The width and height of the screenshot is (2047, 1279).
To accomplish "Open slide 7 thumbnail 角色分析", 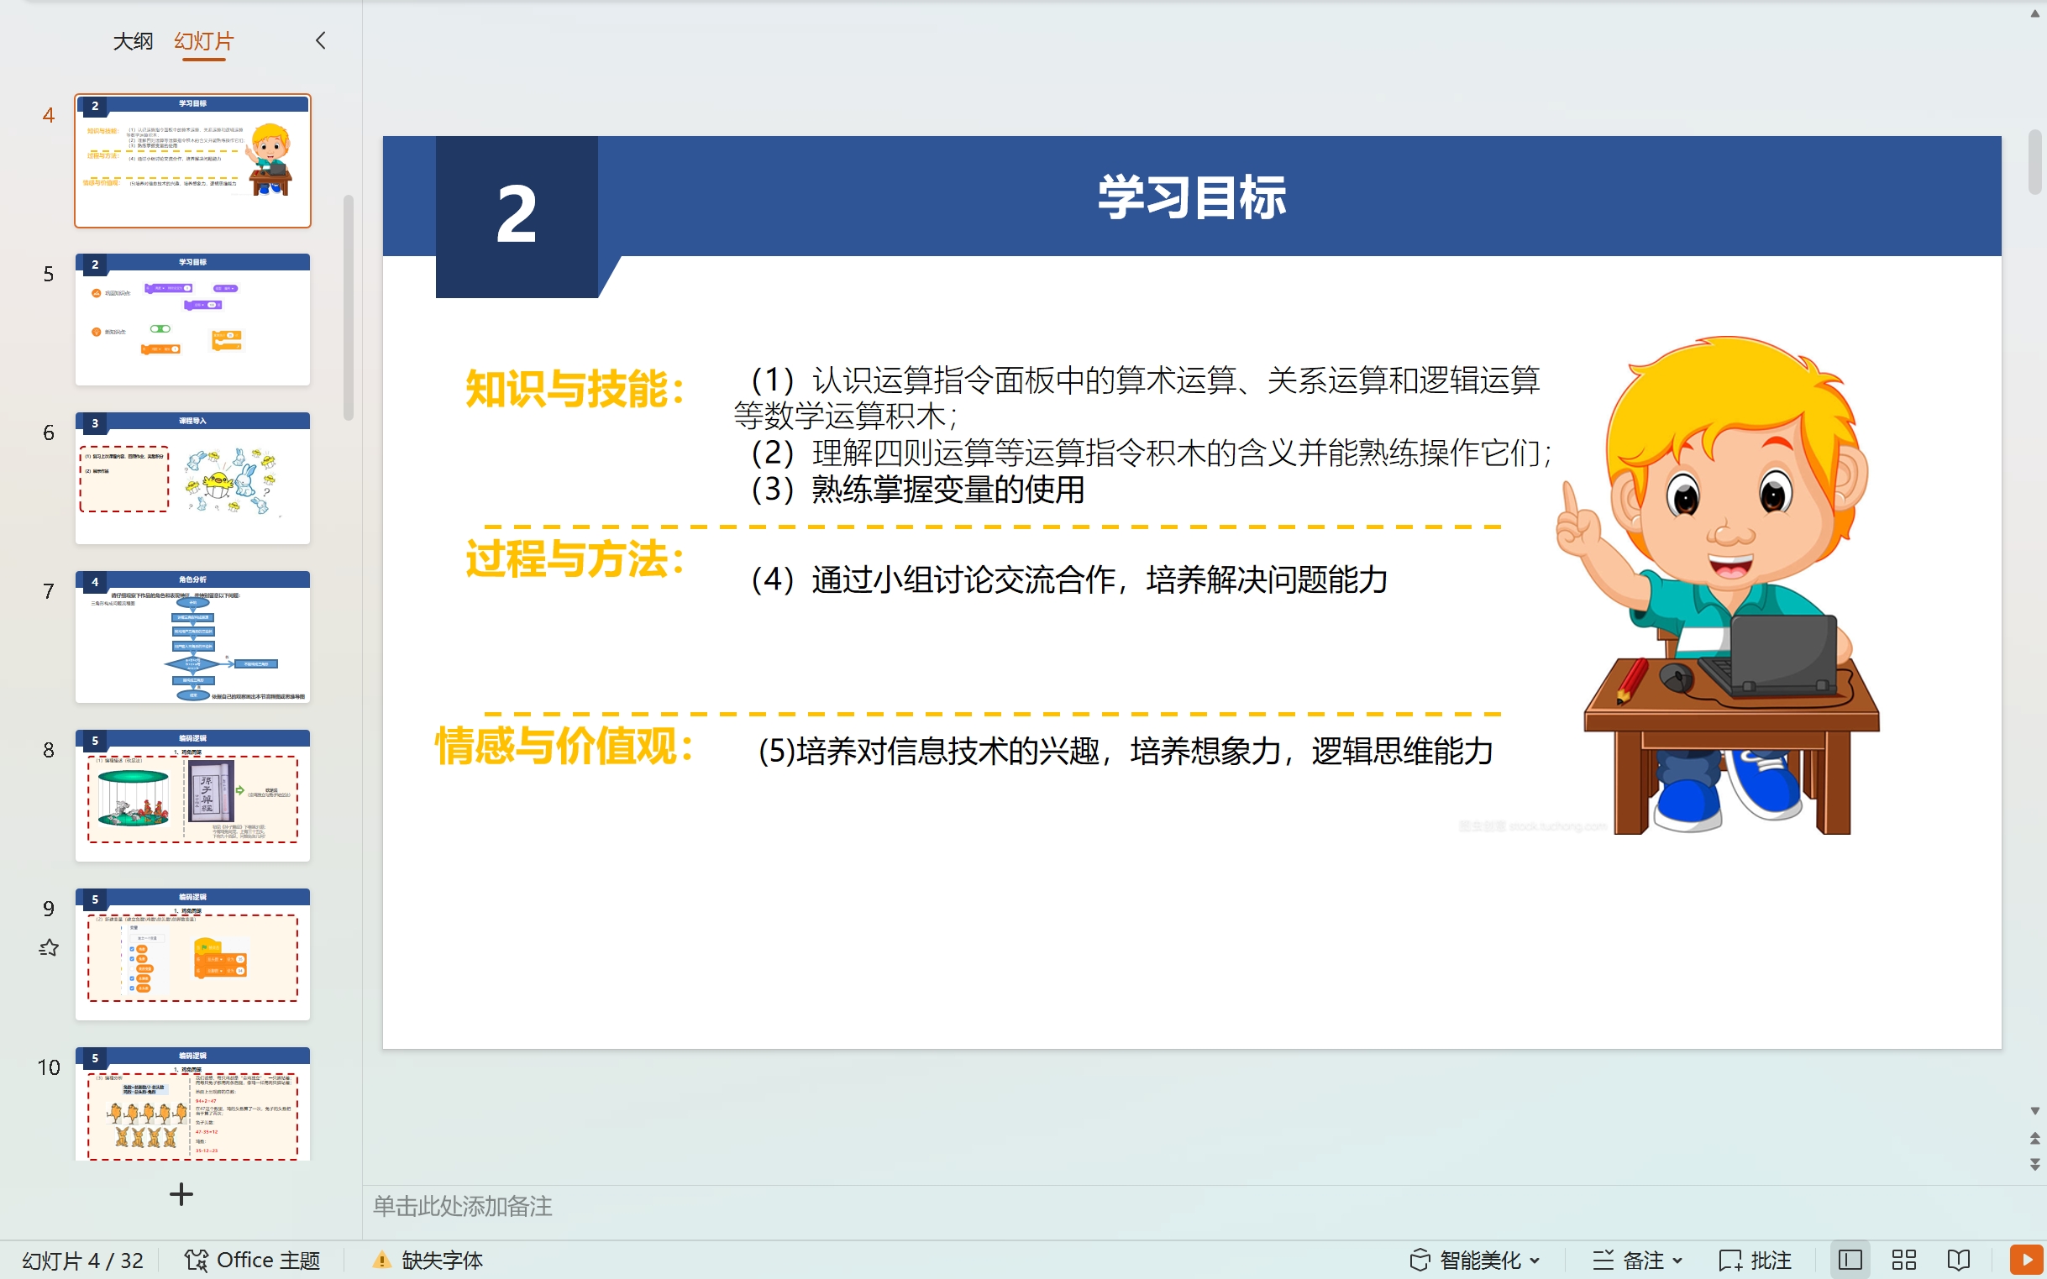I will click(x=193, y=637).
